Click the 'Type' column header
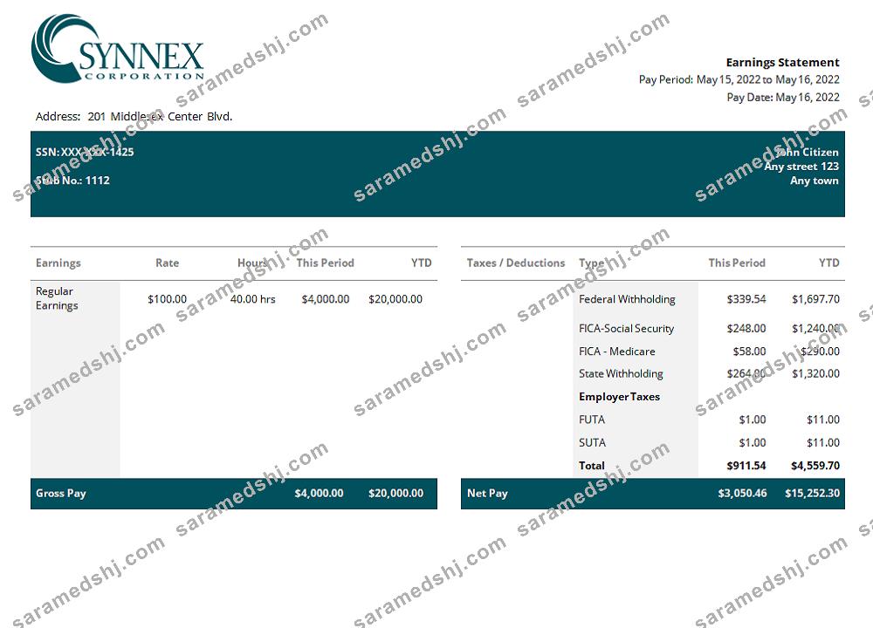 (x=591, y=263)
